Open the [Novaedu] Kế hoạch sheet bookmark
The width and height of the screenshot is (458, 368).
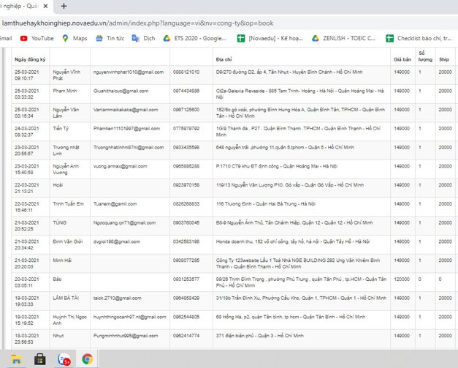[271, 38]
